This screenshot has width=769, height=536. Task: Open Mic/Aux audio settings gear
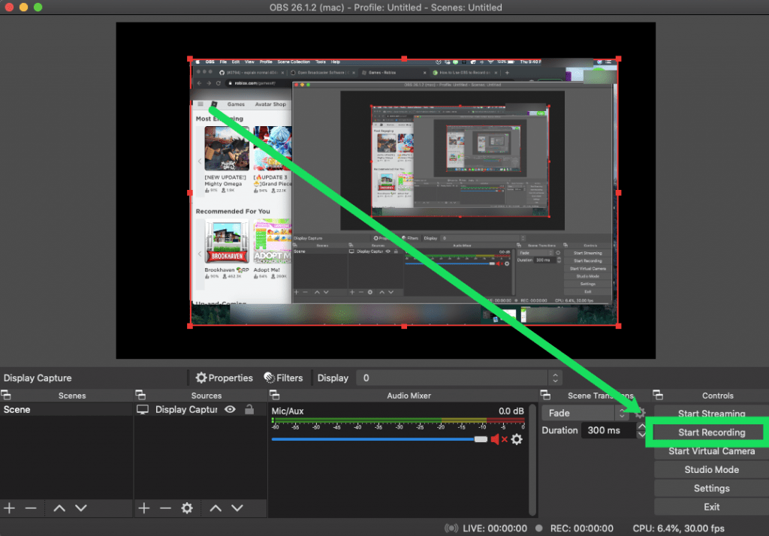click(x=517, y=439)
